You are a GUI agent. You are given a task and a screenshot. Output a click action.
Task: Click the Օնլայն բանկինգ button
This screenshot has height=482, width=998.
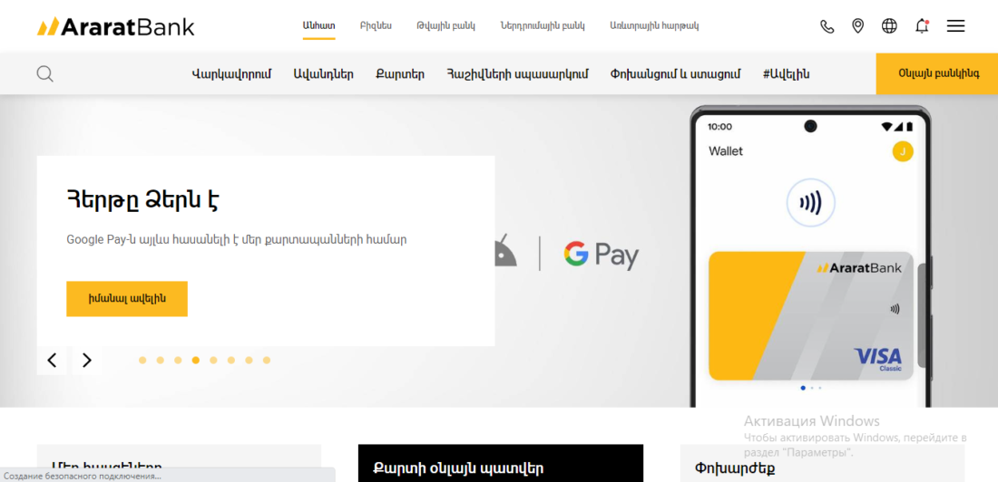tap(937, 73)
